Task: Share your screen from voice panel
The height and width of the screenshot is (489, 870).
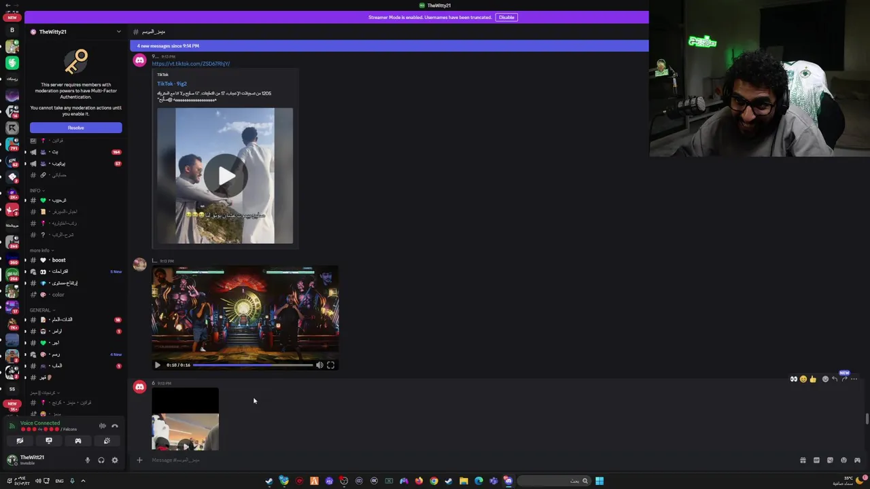Action: 49,441
